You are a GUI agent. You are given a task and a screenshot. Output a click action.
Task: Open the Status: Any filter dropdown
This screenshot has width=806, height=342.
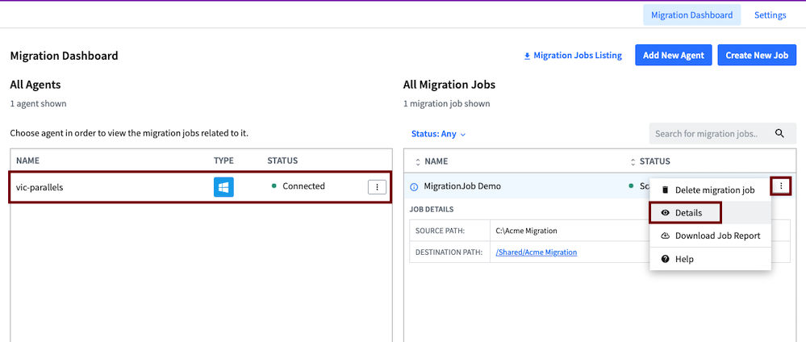click(x=438, y=134)
